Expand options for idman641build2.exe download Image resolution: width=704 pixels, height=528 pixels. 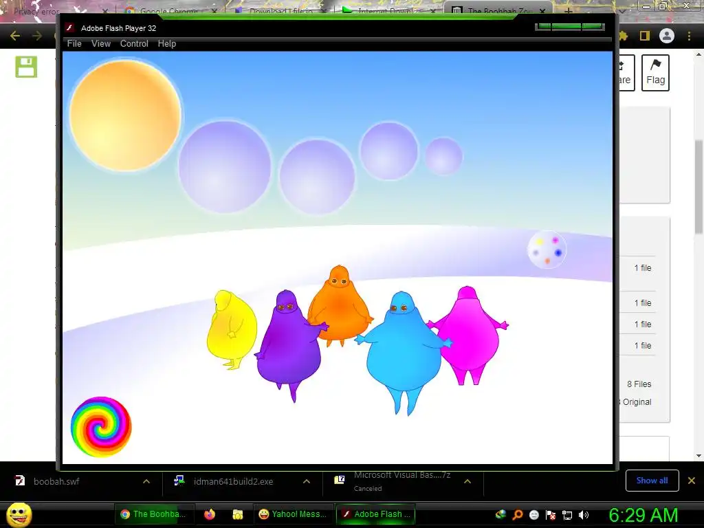[x=306, y=481]
